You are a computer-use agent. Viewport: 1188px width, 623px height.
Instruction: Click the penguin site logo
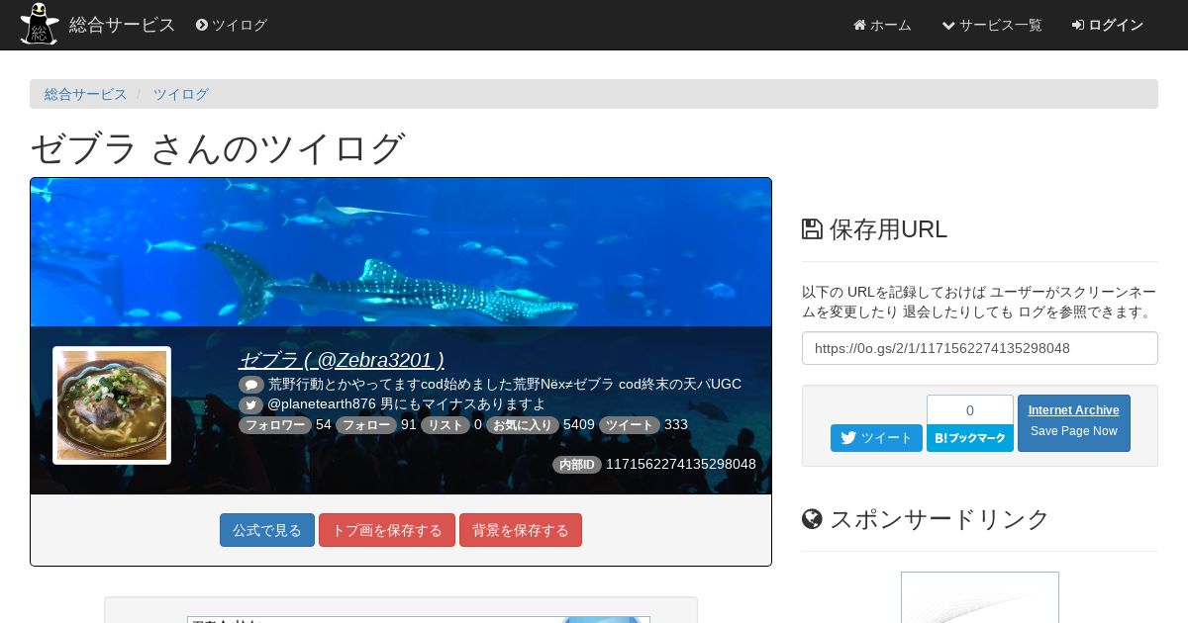pyautogui.click(x=40, y=24)
